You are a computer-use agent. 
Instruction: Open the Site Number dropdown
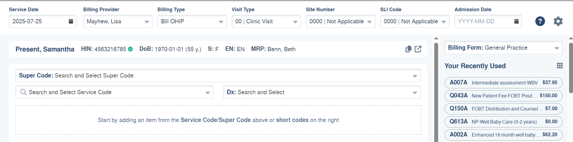(341, 21)
